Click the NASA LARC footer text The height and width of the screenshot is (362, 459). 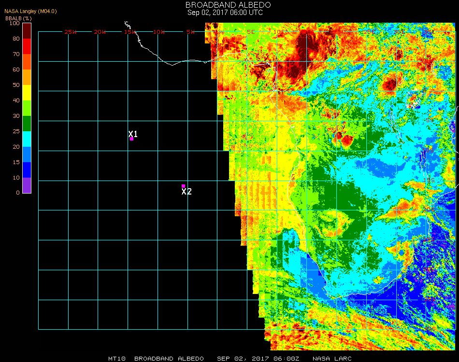pyautogui.click(x=332, y=359)
